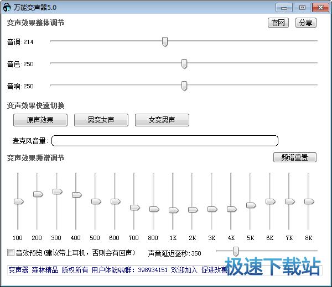Switch to 女变男声 voice effect
The width and height of the screenshot is (332, 287).
162,120
